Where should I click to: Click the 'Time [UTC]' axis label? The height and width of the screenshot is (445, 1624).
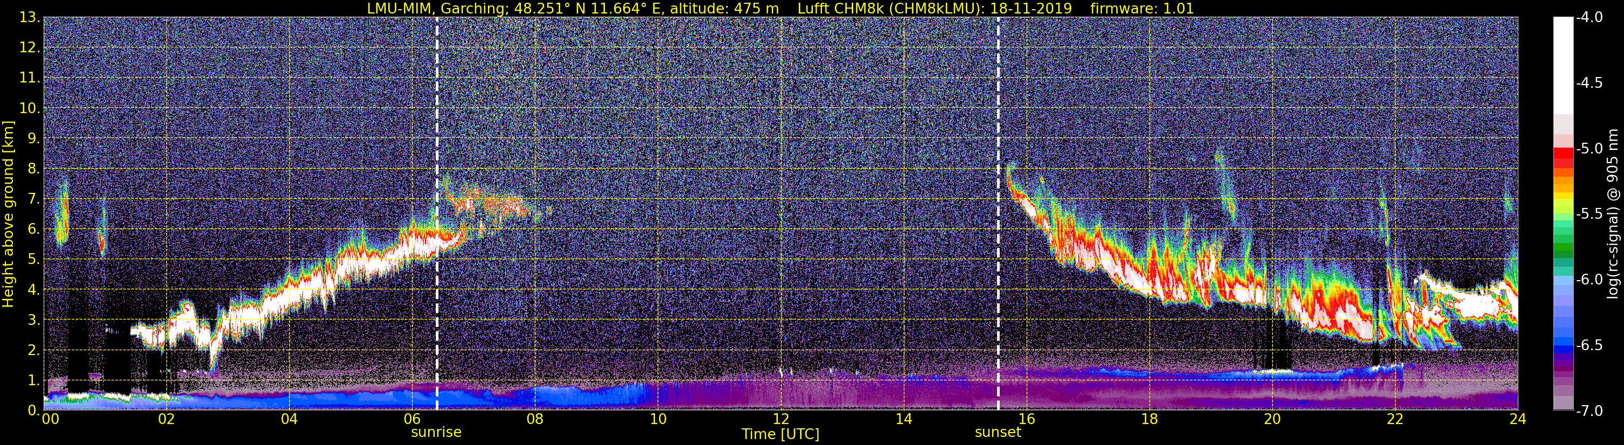(780, 434)
